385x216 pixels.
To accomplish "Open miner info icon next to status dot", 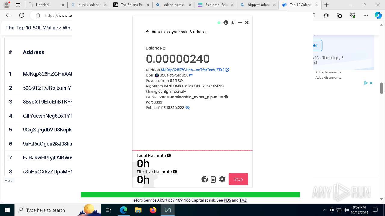I will pos(226,22).
